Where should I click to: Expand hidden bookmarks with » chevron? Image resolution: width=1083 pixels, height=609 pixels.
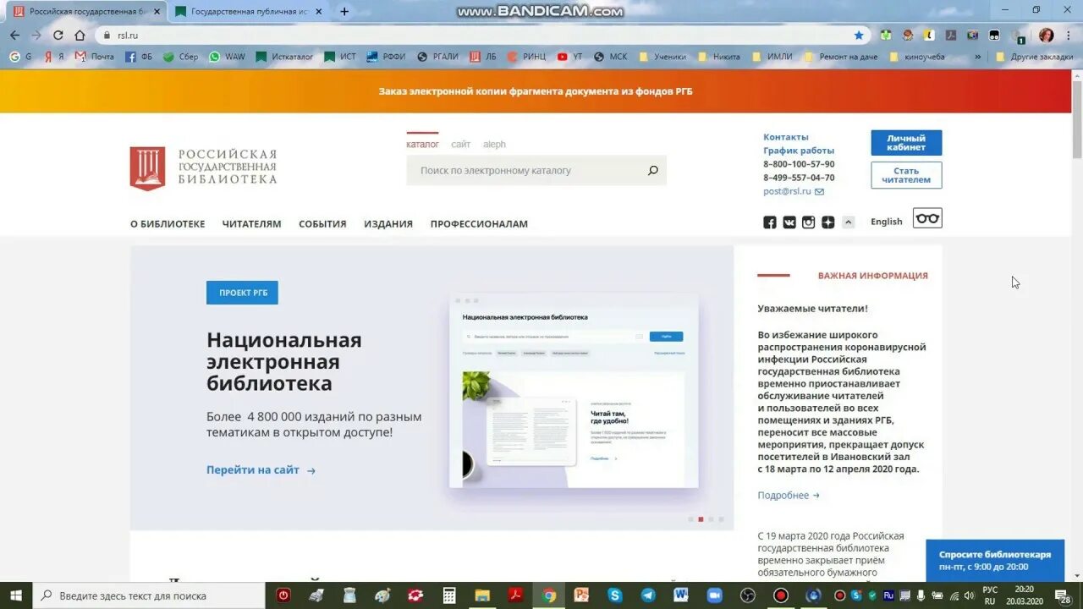click(978, 57)
